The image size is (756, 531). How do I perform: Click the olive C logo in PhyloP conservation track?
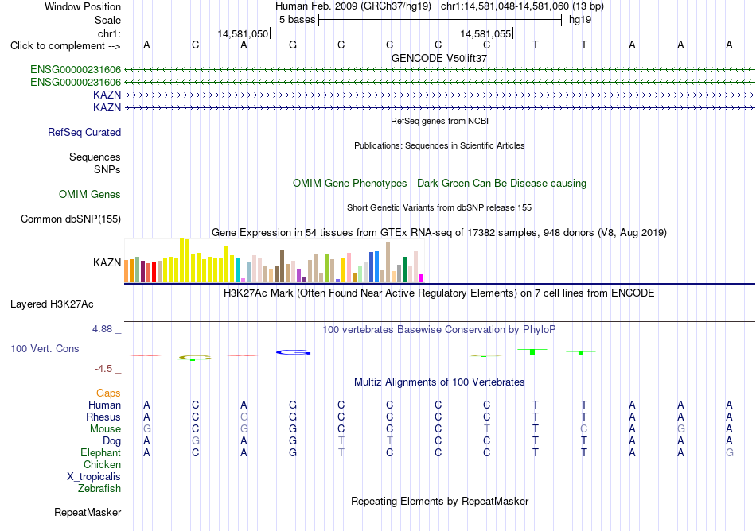(195, 357)
